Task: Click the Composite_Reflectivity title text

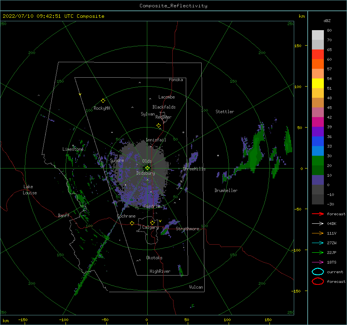Action: 173,6
